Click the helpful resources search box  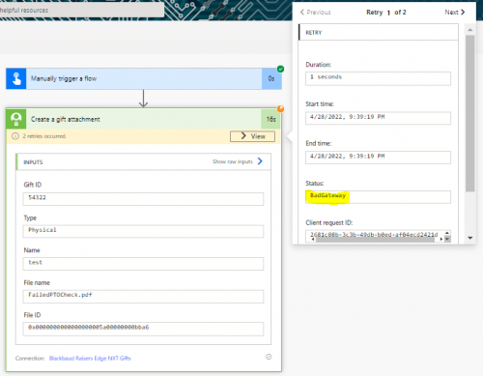tap(82, 10)
